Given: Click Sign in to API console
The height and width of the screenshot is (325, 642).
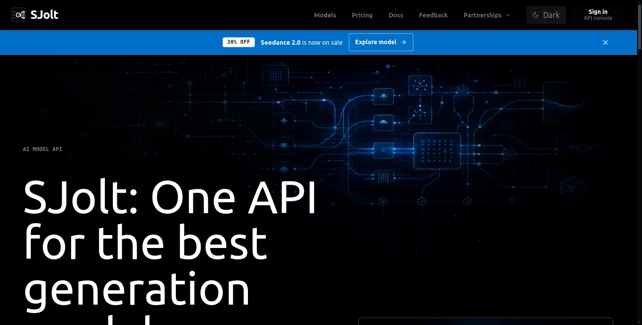Looking at the screenshot, I should [598, 15].
